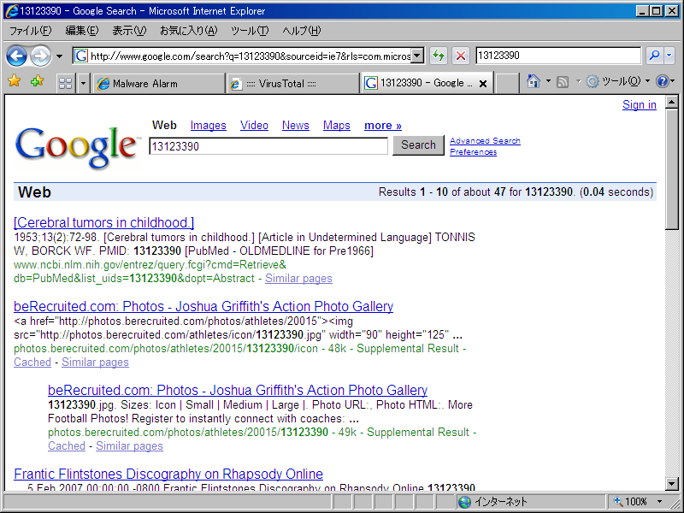Image resolution: width=684 pixels, height=513 pixels.
Task: Click the Home page icon
Action: (533, 81)
